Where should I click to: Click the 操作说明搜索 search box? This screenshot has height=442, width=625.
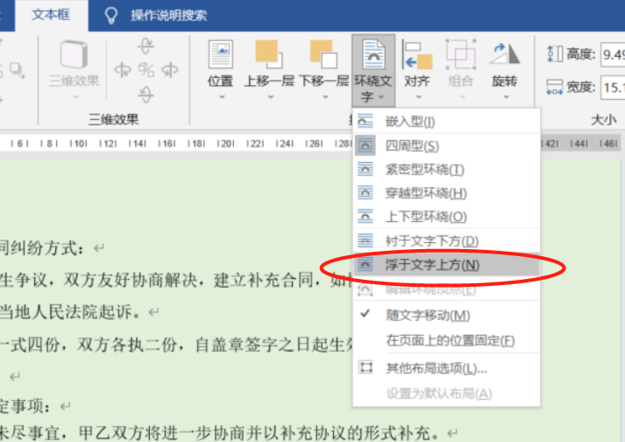point(168,16)
